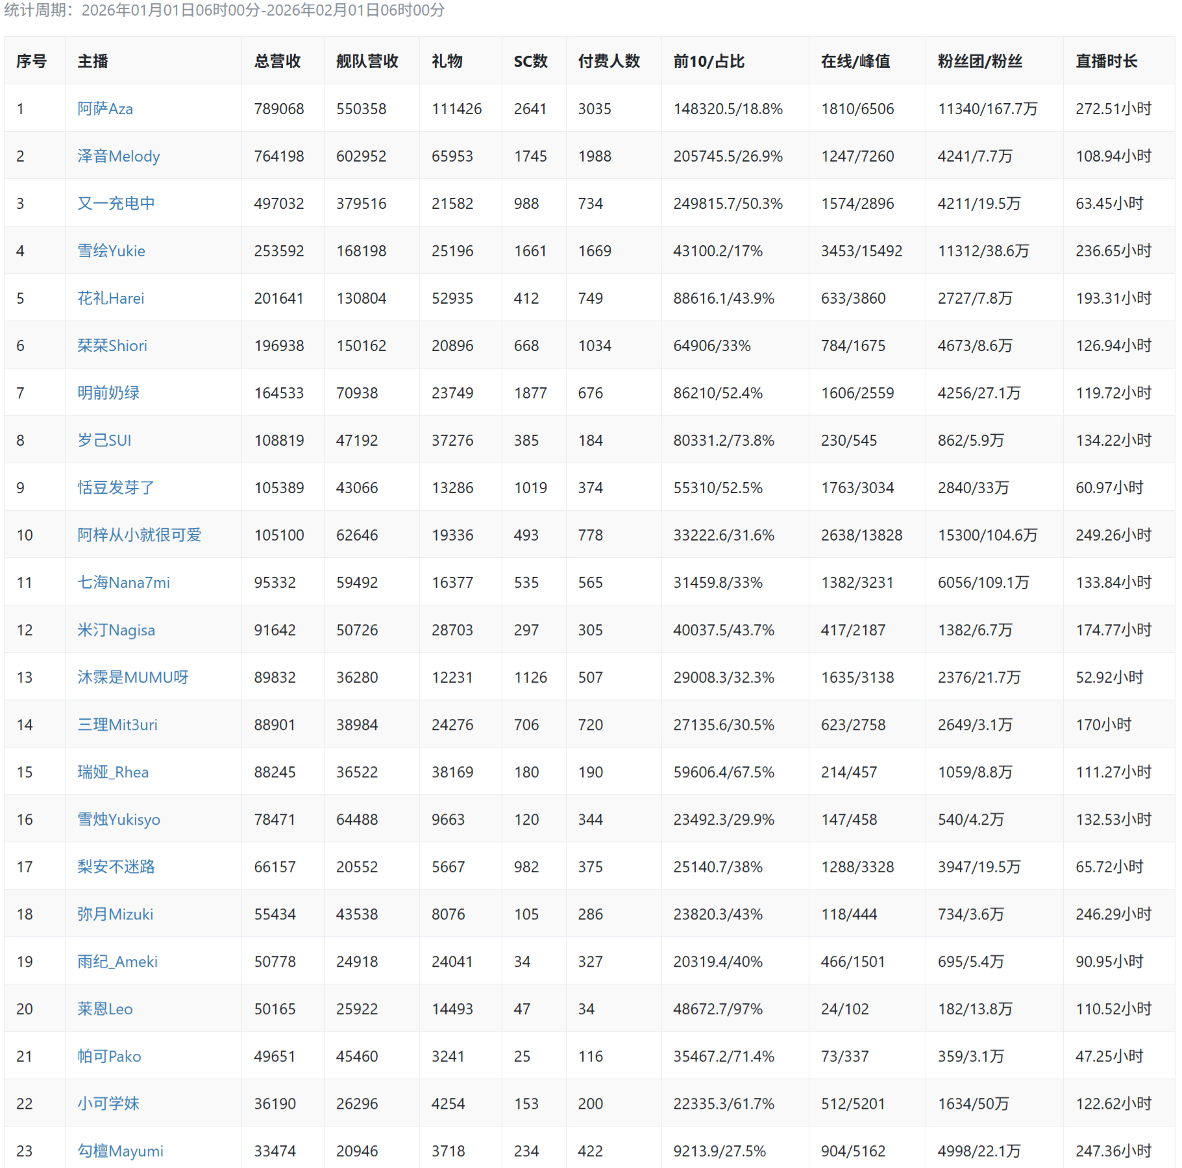The image size is (1182, 1168).
Task: Open 雪绘Yukie profile link
Action: pos(111,251)
